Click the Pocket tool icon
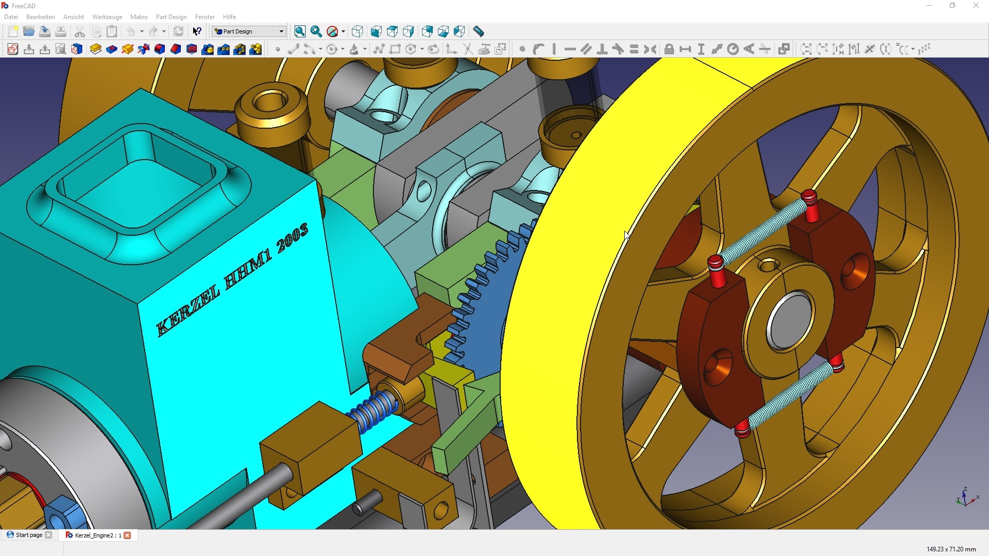The height and width of the screenshot is (556, 989). pos(111,49)
